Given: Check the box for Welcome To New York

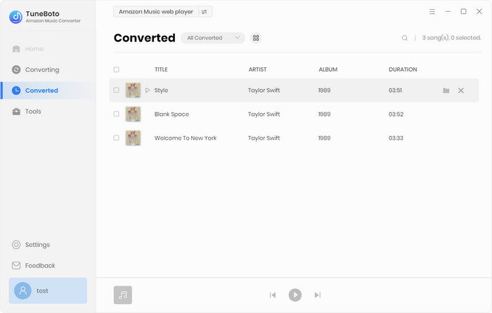Looking at the screenshot, I should pos(117,138).
